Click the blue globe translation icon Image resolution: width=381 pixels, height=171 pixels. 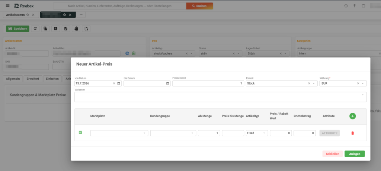tap(127, 53)
